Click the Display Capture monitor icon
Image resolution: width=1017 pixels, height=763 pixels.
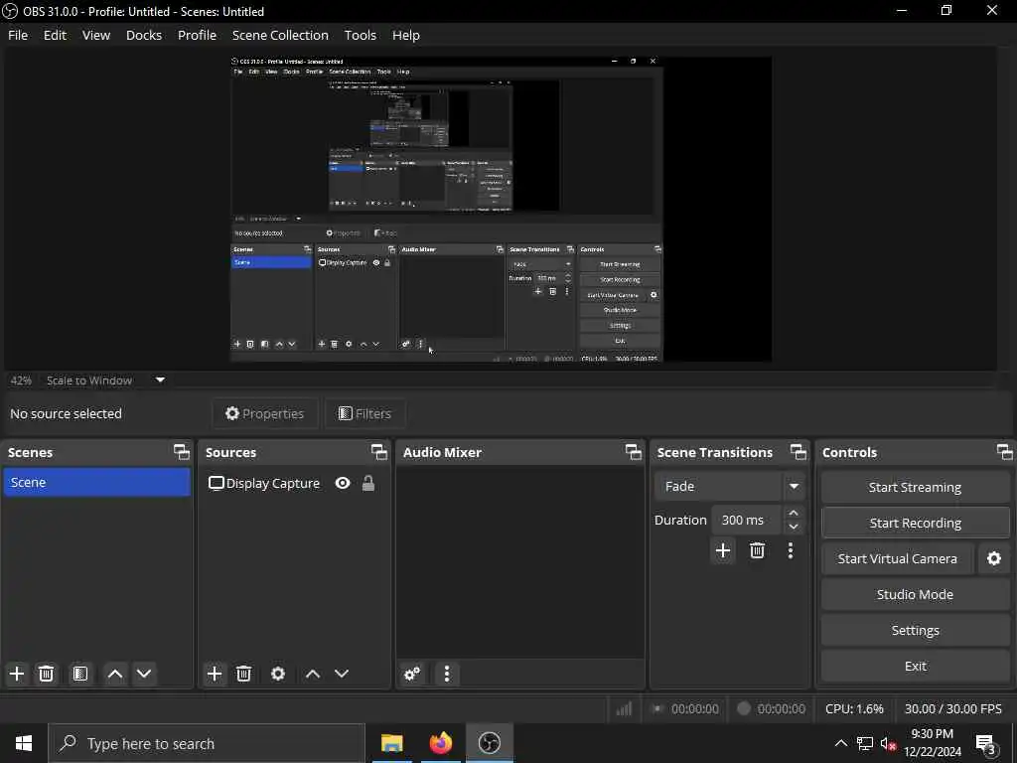click(x=216, y=484)
